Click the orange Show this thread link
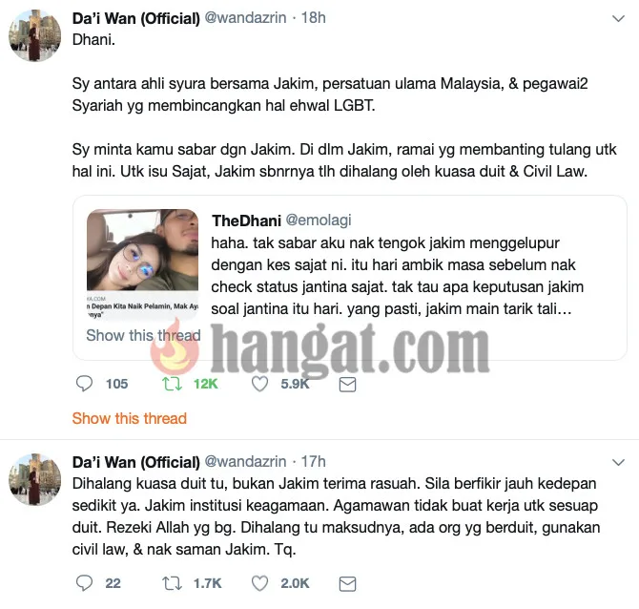 point(129,418)
